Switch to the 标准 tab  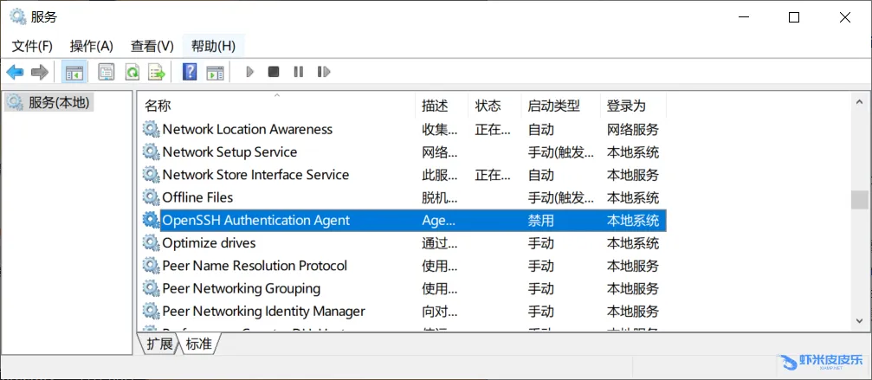pyautogui.click(x=198, y=344)
